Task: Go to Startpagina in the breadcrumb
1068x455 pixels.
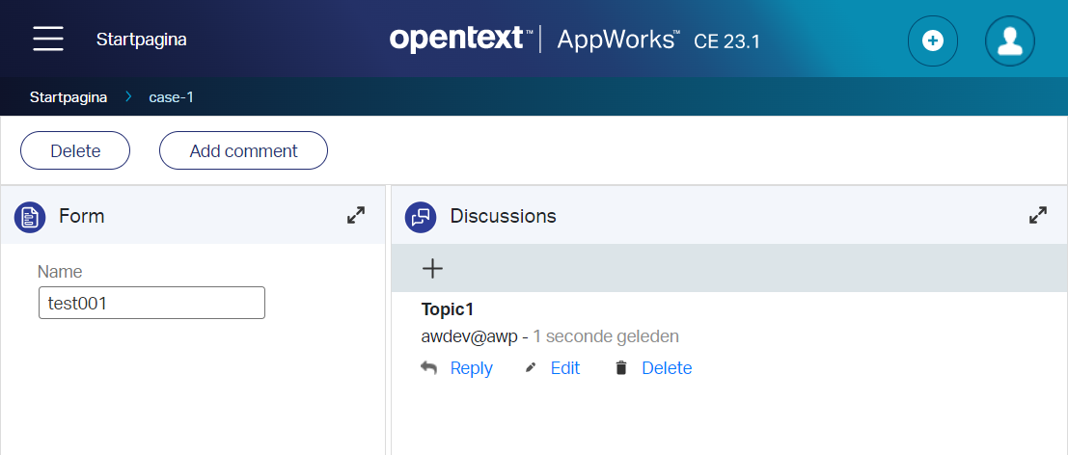Action: tap(68, 96)
